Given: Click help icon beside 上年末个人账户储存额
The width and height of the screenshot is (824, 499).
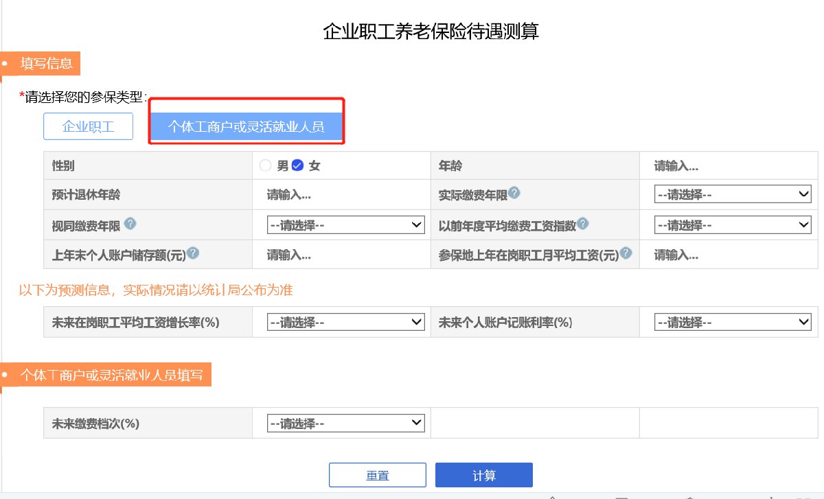Looking at the screenshot, I should pyautogui.click(x=194, y=253).
